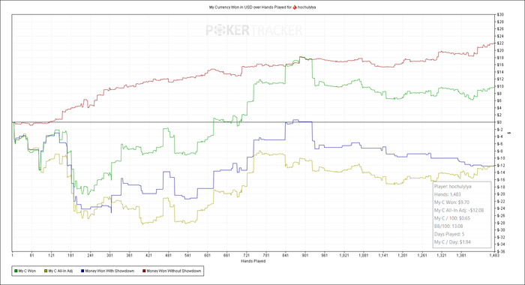This screenshot has width=525, height=285.
Task: Click the blue Money Won With Showdown swatch
Action: [x=82, y=271]
